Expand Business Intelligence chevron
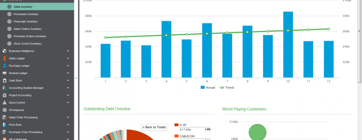The width and height of the screenshot is (362, 140). [x=68, y=51]
